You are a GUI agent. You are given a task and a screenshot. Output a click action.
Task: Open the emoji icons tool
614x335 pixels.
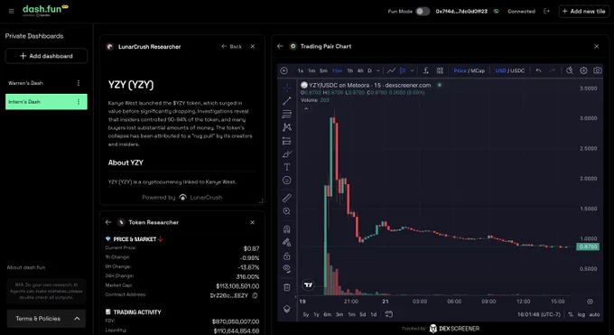[287, 181]
